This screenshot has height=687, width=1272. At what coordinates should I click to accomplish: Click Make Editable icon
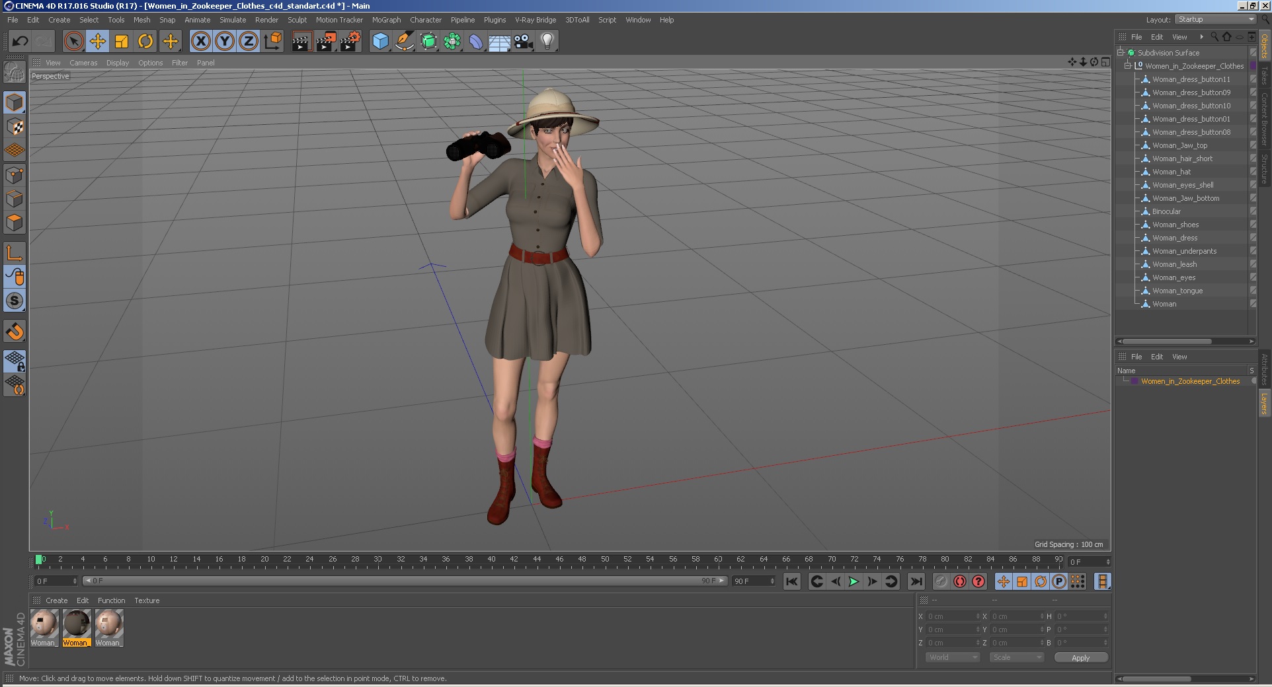point(15,71)
